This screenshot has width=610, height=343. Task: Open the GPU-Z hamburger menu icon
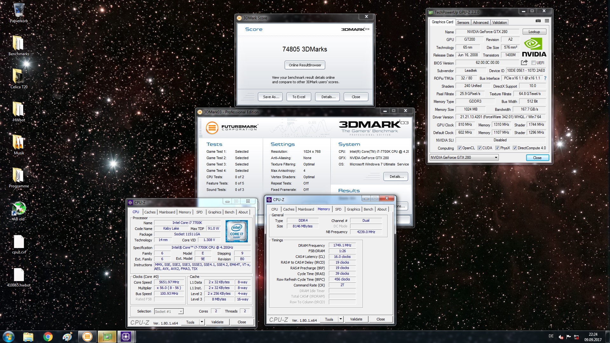coord(547,21)
